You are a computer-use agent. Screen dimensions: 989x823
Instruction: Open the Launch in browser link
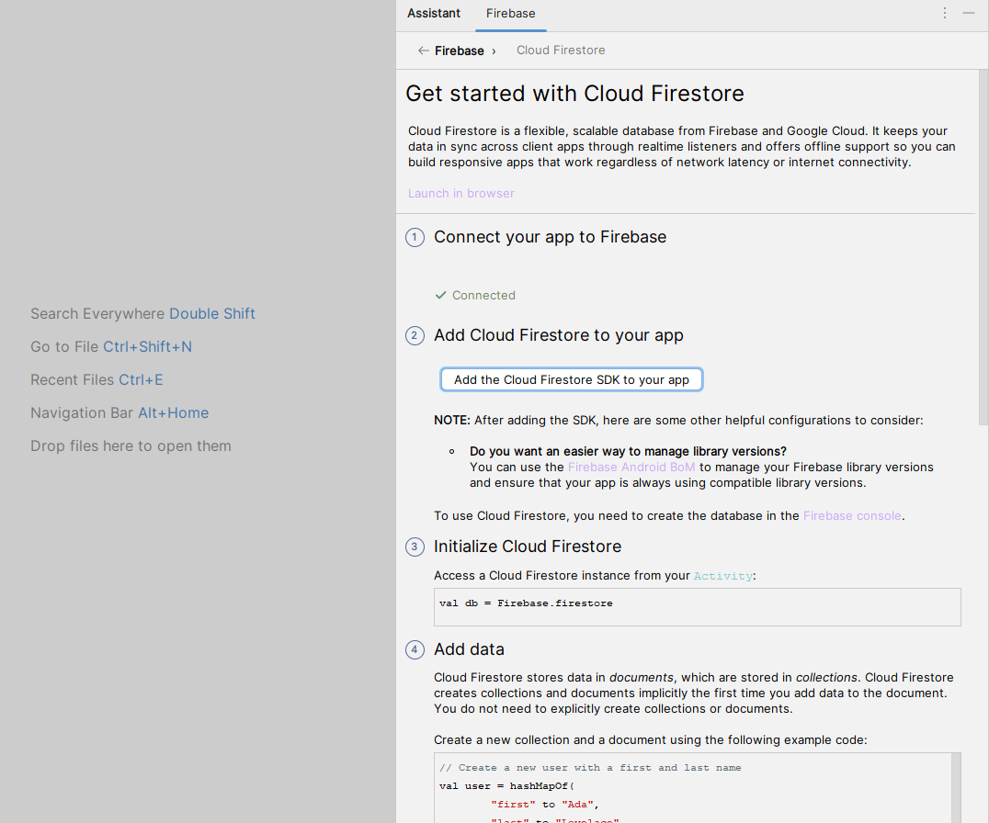tap(461, 194)
